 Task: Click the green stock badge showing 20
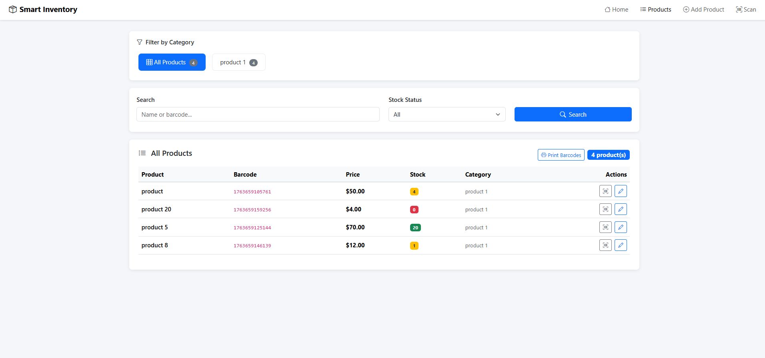415,228
